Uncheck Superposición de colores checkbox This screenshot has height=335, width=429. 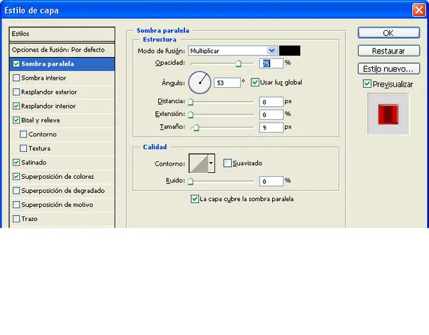16,176
